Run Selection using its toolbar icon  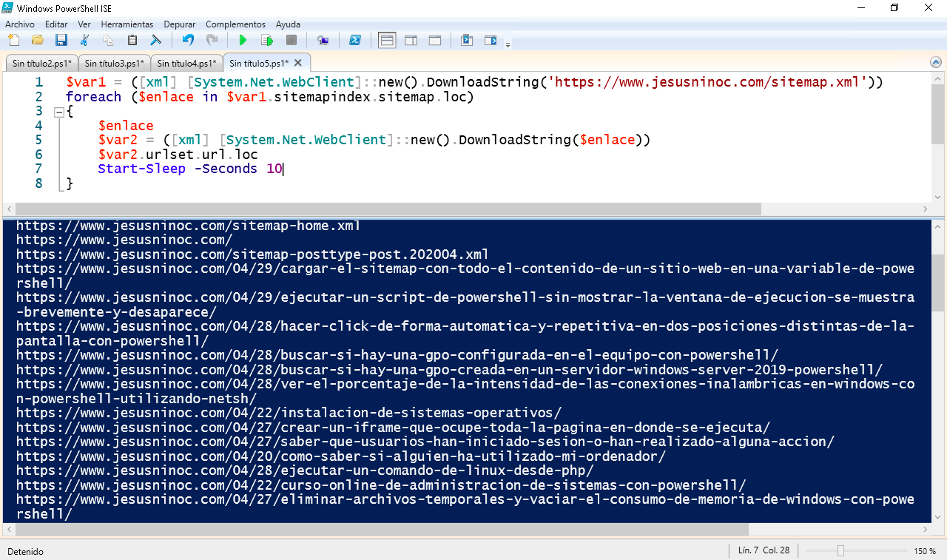click(x=267, y=41)
